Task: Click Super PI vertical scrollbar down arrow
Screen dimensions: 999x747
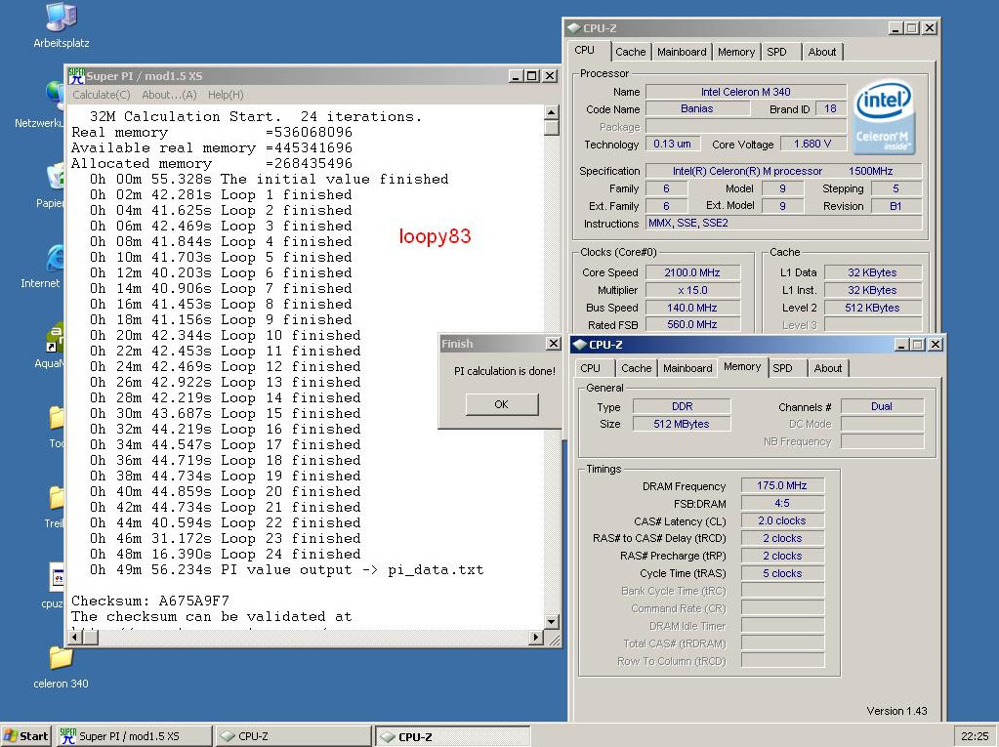Action: pos(551,622)
